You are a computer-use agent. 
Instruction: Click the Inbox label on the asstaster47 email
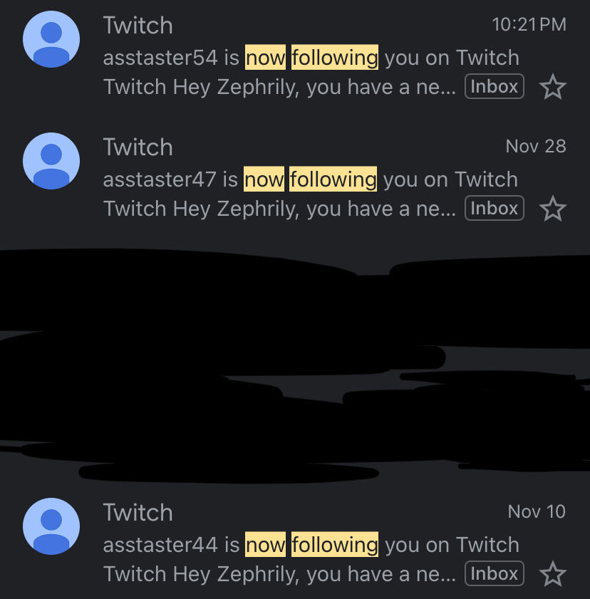(494, 209)
